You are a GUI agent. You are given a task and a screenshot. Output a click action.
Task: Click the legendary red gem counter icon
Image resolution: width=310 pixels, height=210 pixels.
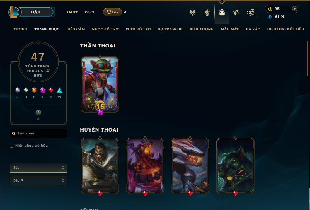(51, 90)
